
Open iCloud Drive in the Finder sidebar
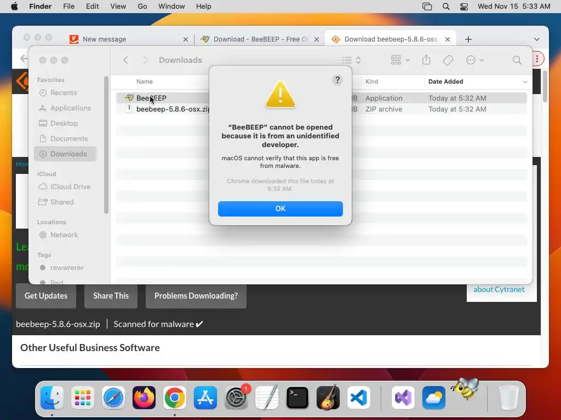pyautogui.click(x=65, y=186)
